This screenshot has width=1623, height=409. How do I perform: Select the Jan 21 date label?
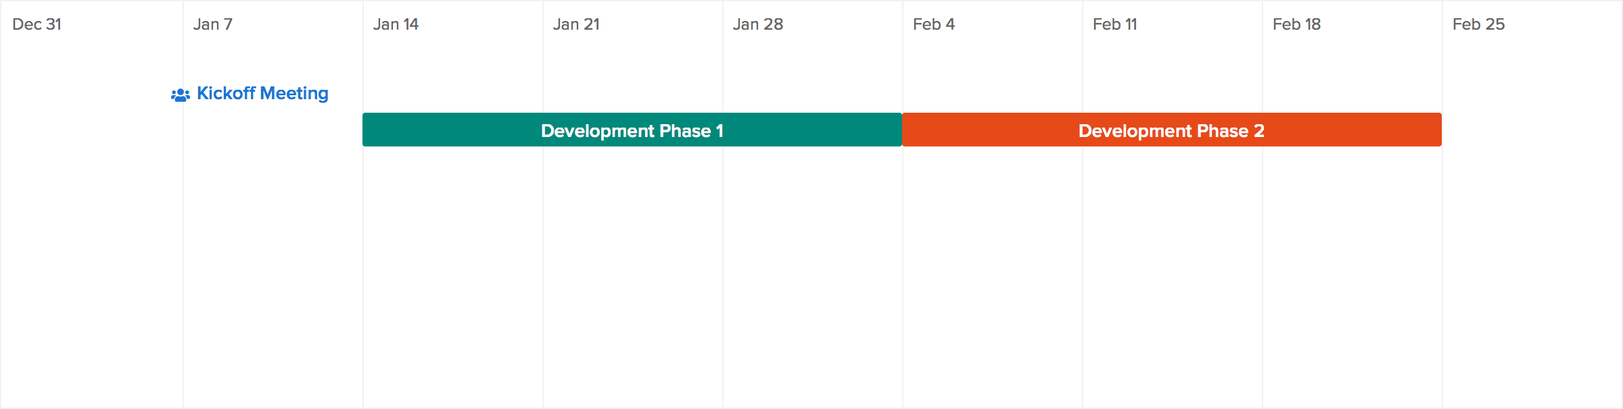[576, 24]
